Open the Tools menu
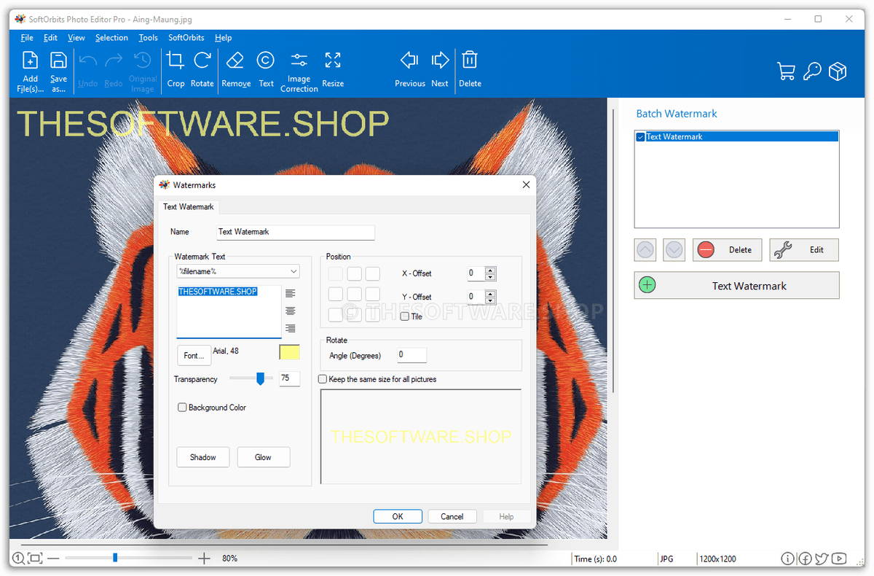 [148, 38]
